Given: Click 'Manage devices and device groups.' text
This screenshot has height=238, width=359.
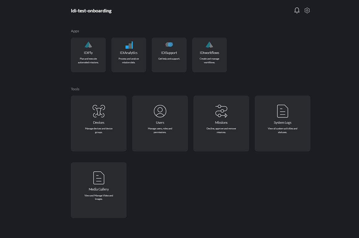Looking at the screenshot, I should tap(99, 130).
